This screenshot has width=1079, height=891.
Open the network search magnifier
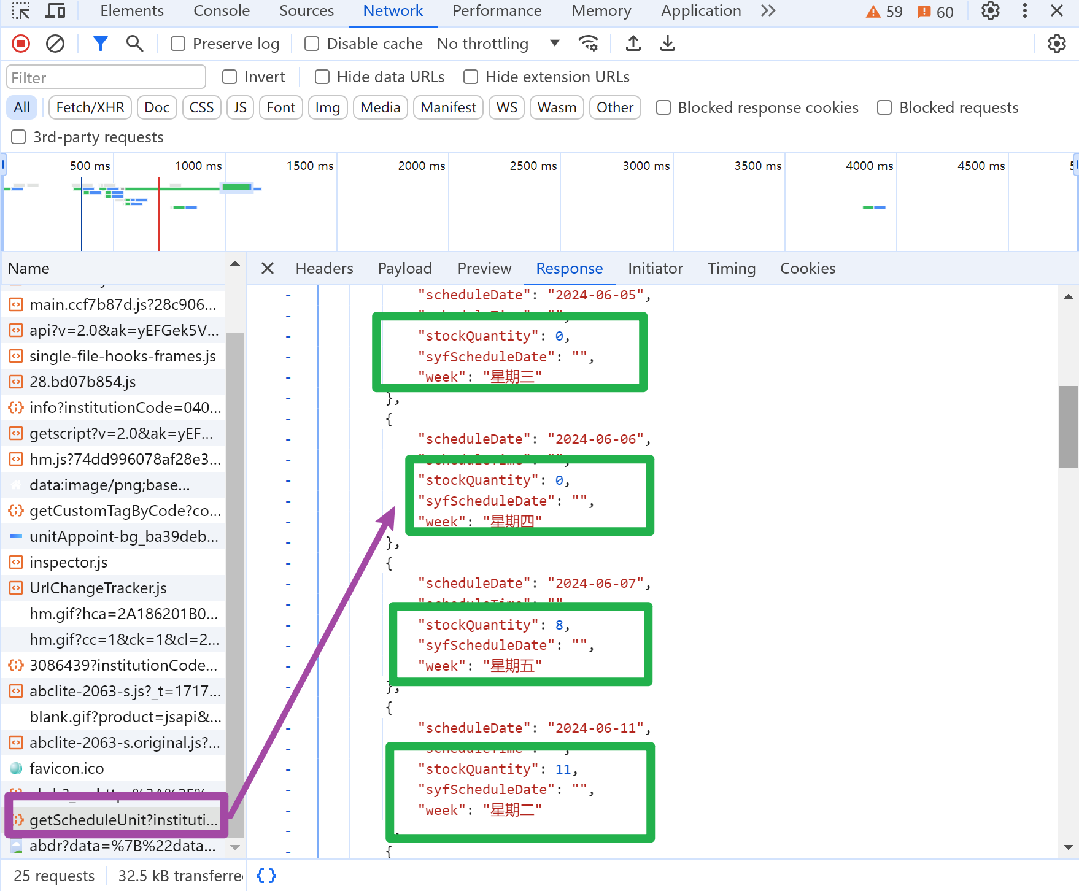[x=134, y=44]
